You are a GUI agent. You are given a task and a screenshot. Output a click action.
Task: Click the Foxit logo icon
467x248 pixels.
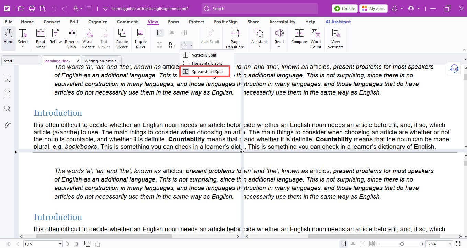click(x=7, y=9)
